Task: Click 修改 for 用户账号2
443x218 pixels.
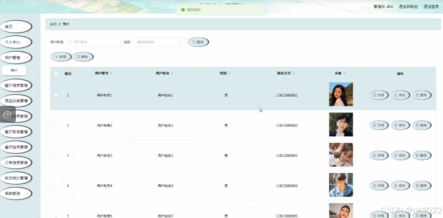Action: (400, 125)
